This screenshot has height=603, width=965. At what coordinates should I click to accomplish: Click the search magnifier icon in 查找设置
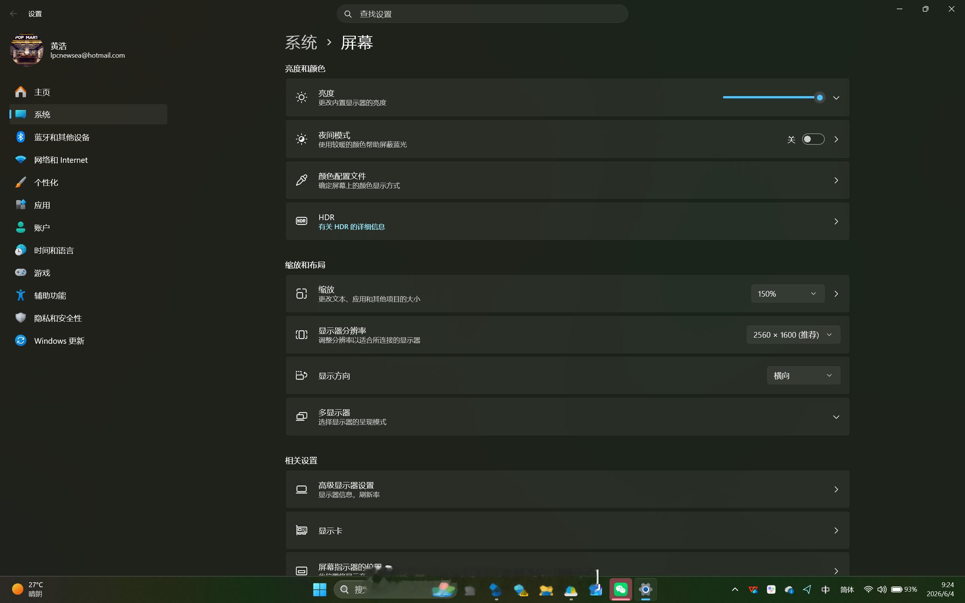pyautogui.click(x=348, y=14)
